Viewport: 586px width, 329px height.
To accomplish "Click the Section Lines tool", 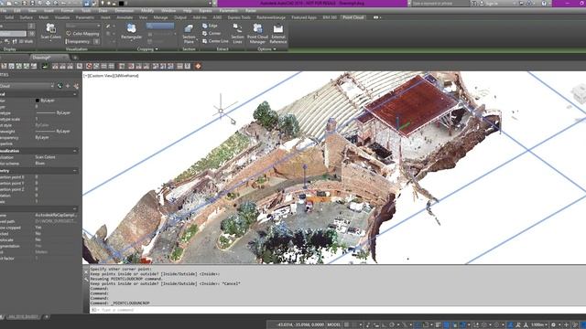I will 237,34.
